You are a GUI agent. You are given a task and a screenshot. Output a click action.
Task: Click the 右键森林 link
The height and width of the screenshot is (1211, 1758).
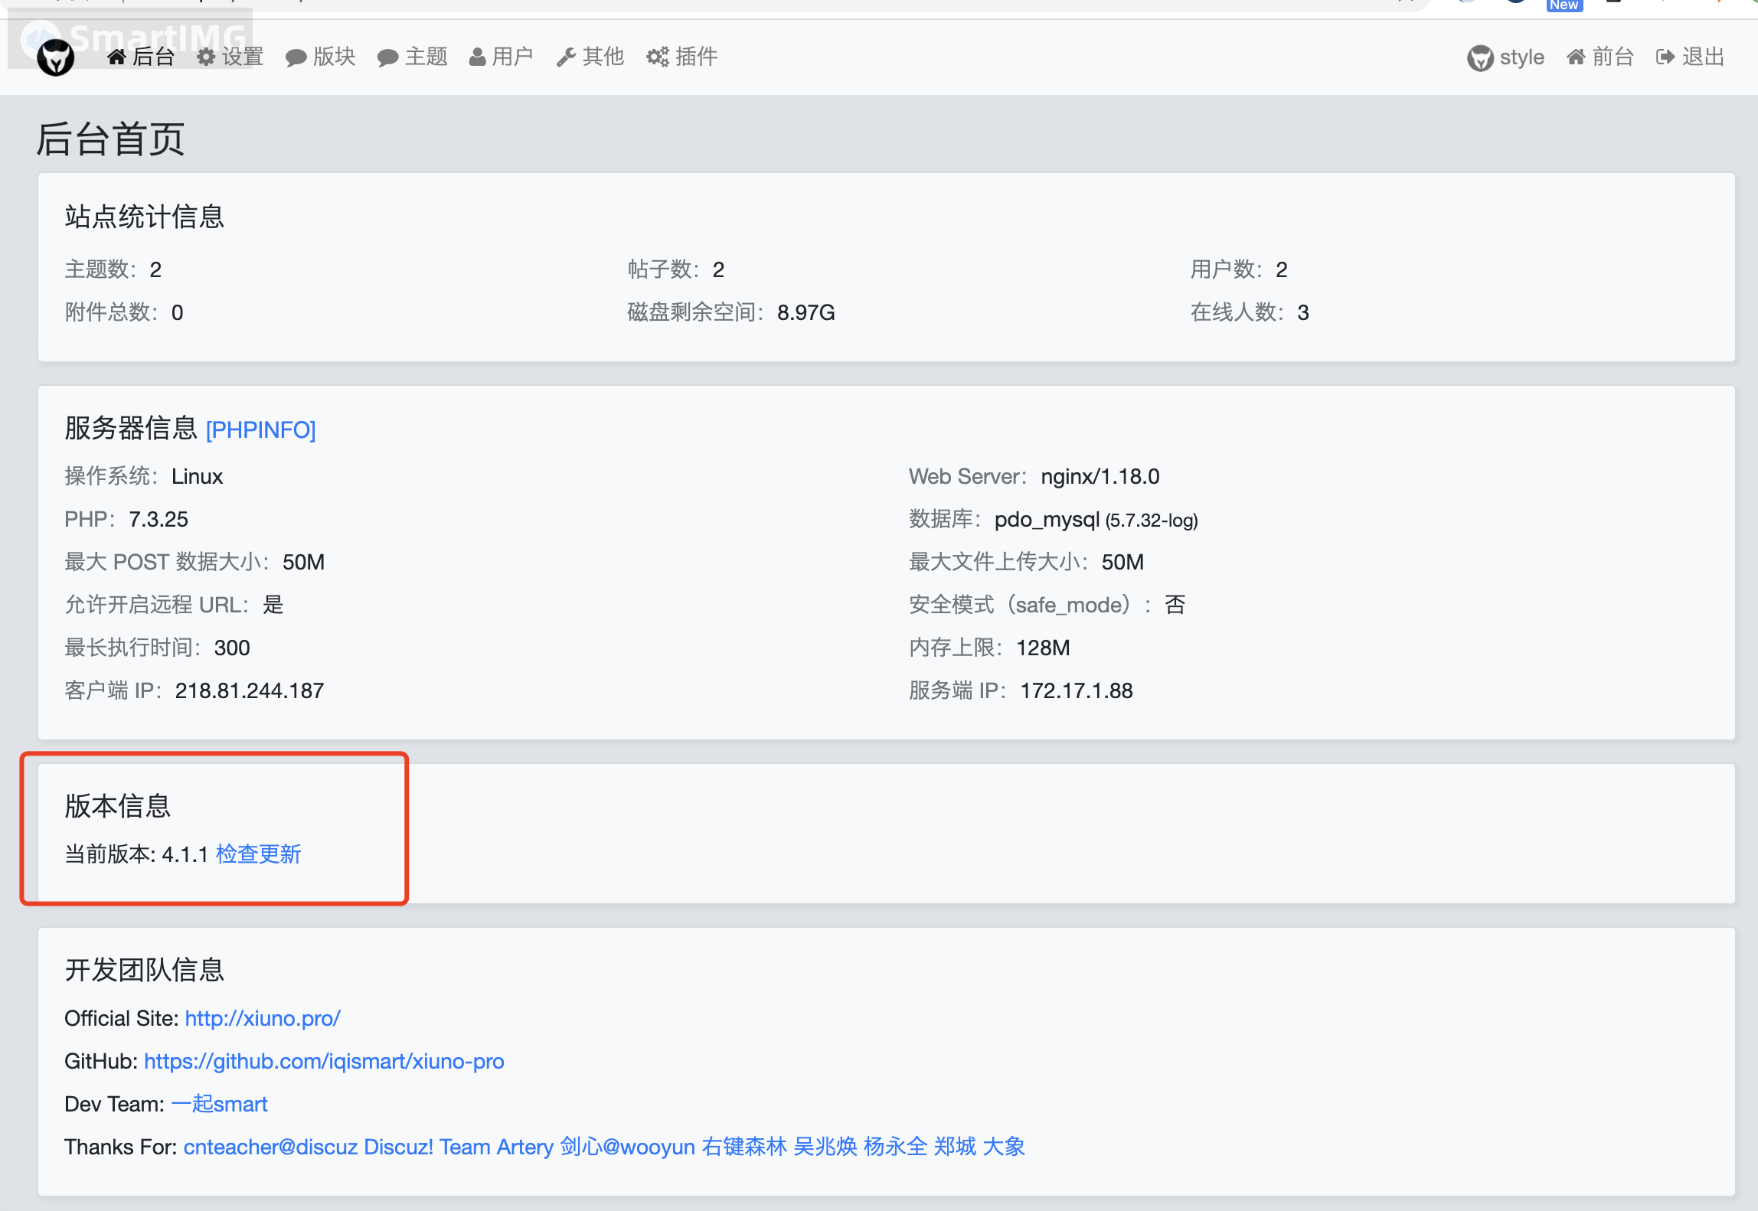pyautogui.click(x=744, y=1147)
